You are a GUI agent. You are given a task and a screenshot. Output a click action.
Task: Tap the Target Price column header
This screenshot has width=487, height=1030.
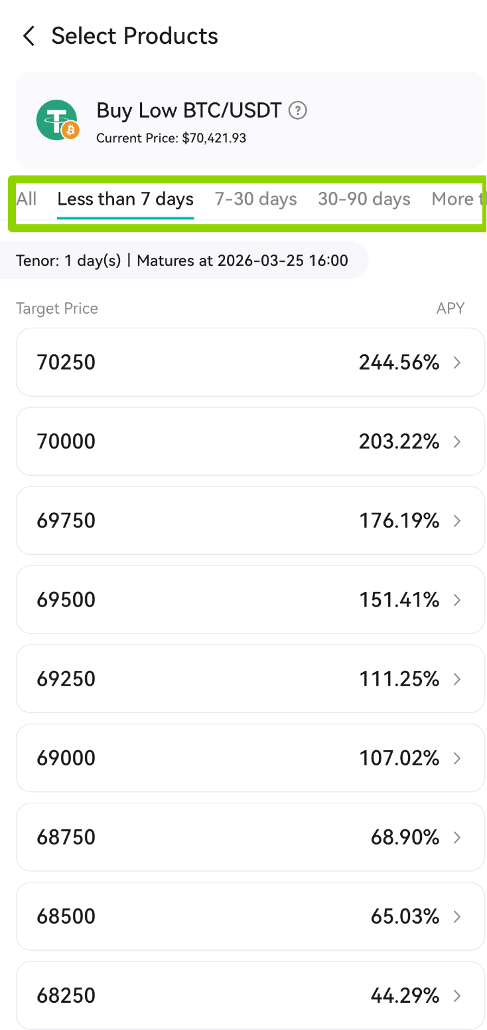click(x=57, y=308)
